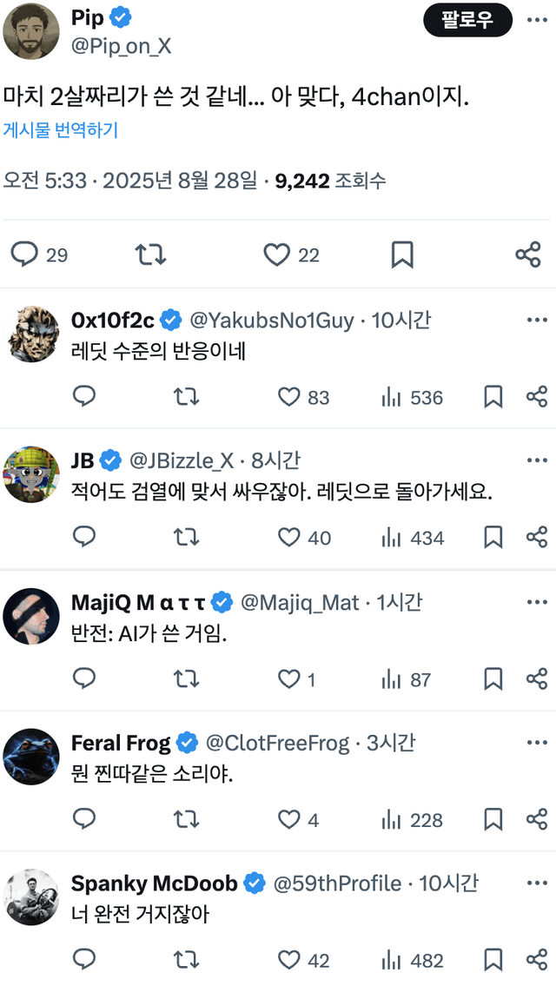Image resolution: width=556 pixels, height=986 pixels.
Task: Click the 게시물 번역하기 translate link
Action: 60,130
